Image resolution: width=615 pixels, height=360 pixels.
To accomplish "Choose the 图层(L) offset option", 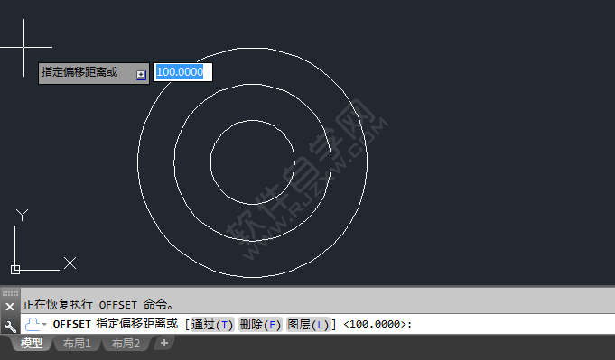I will pyautogui.click(x=308, y=324).
